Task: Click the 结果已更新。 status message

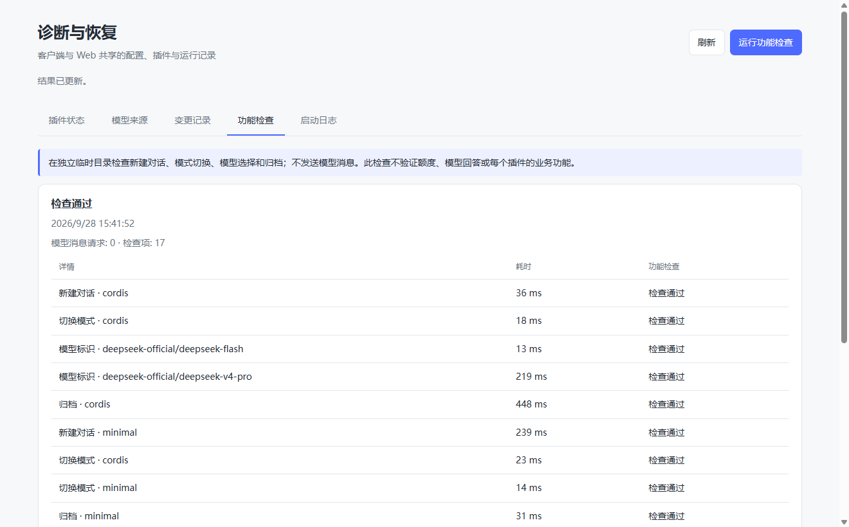Action: pos(63,81)
